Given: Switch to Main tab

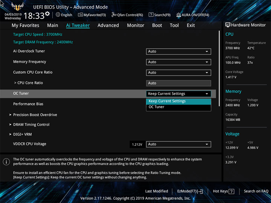Looking at the screenshot, I should [53, 26].
